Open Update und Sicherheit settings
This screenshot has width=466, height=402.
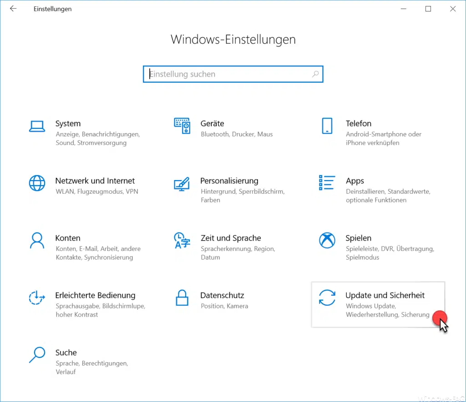pos(385,295)
